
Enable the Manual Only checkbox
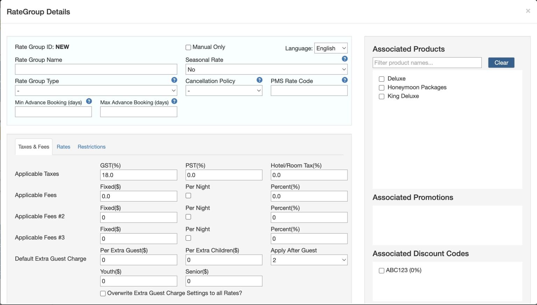pyautogui.click(x=188, y=47)
